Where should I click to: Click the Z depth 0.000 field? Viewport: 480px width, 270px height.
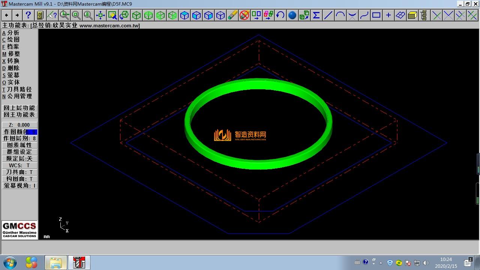pos(19,125)
